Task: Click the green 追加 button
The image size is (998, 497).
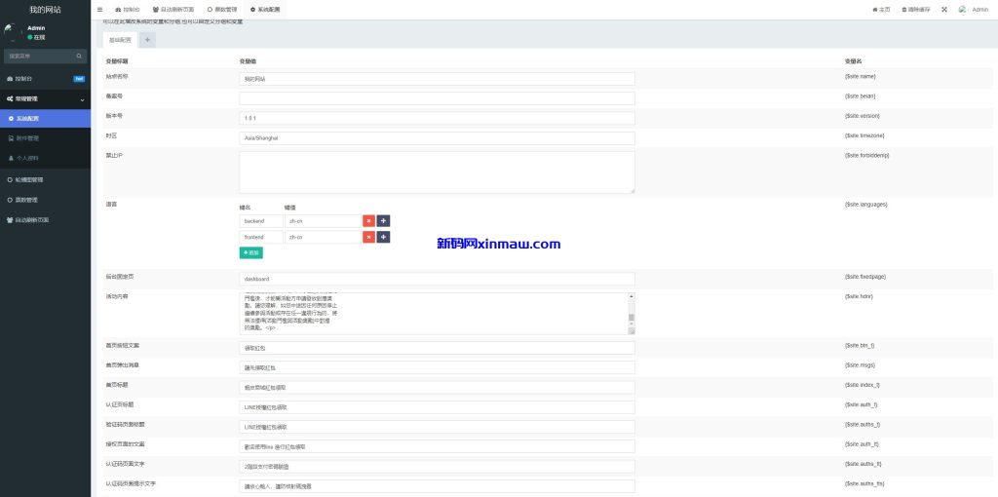Action: [250, 252]
